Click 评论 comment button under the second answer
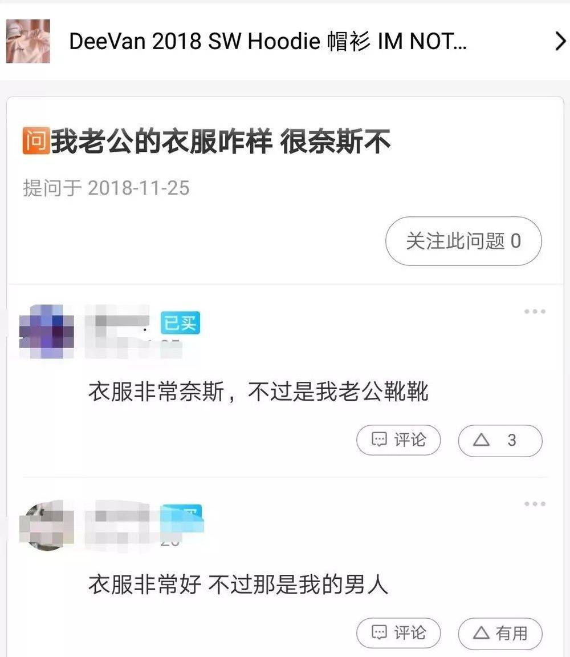This screenshot has width=570, height=657. (398, 632)
